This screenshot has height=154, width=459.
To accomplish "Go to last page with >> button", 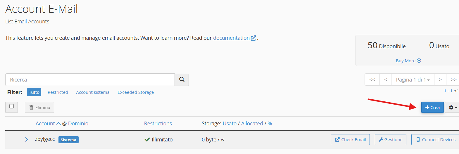I will point(453,79).
